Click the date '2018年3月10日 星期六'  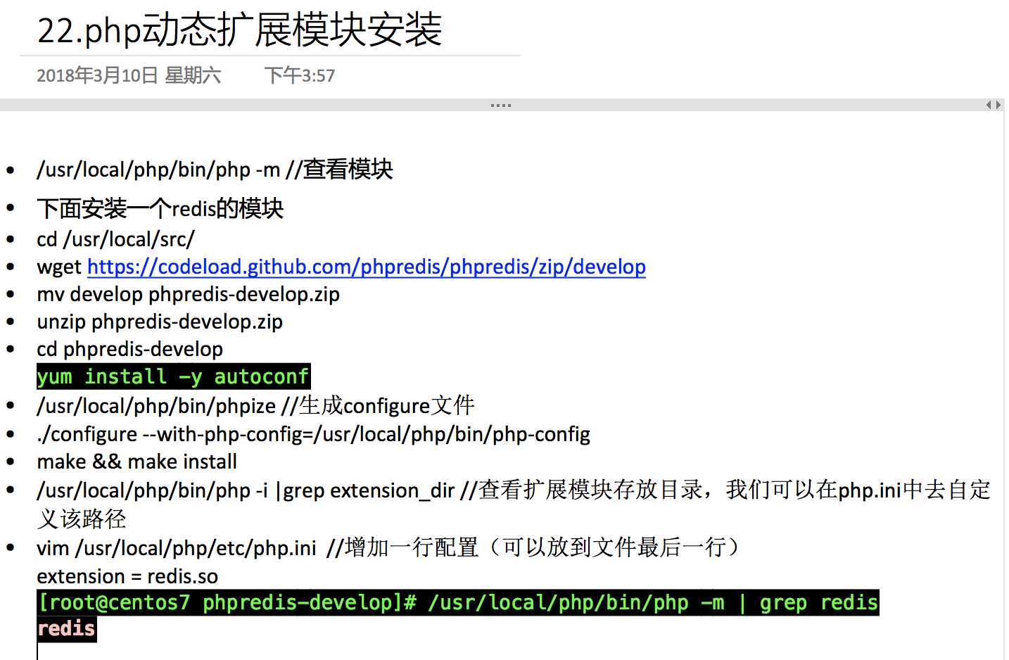click(129, 75)
